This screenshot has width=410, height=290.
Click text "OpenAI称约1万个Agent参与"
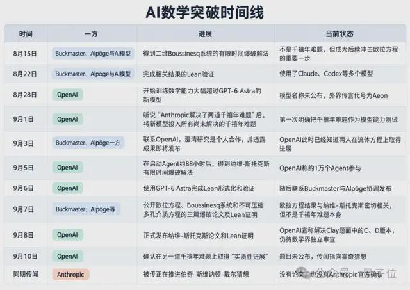click(320, 168)
